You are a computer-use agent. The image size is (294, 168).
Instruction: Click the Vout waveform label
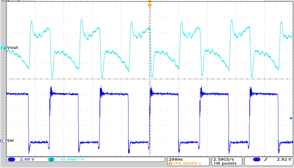(13, 48)
